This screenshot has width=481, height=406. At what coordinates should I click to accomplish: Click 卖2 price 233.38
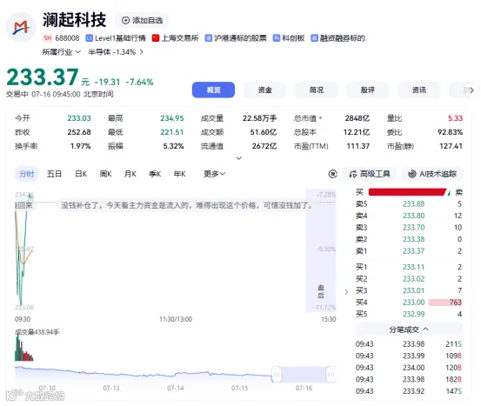click(413, 239)
